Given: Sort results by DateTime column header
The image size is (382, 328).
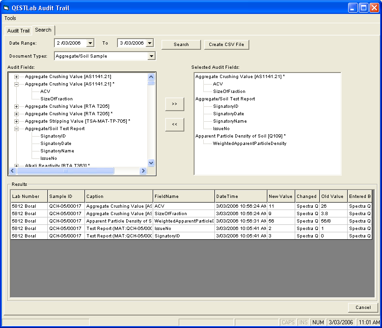Looking at the screenshot, I should coord(241,197).
